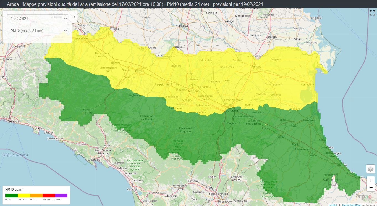Click the La Spezia label

[x=94, y=160]
